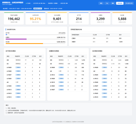The height and width of the screenshot is (124, 136).
Task: Click the cell showing 439
Action: click(69, 64)
